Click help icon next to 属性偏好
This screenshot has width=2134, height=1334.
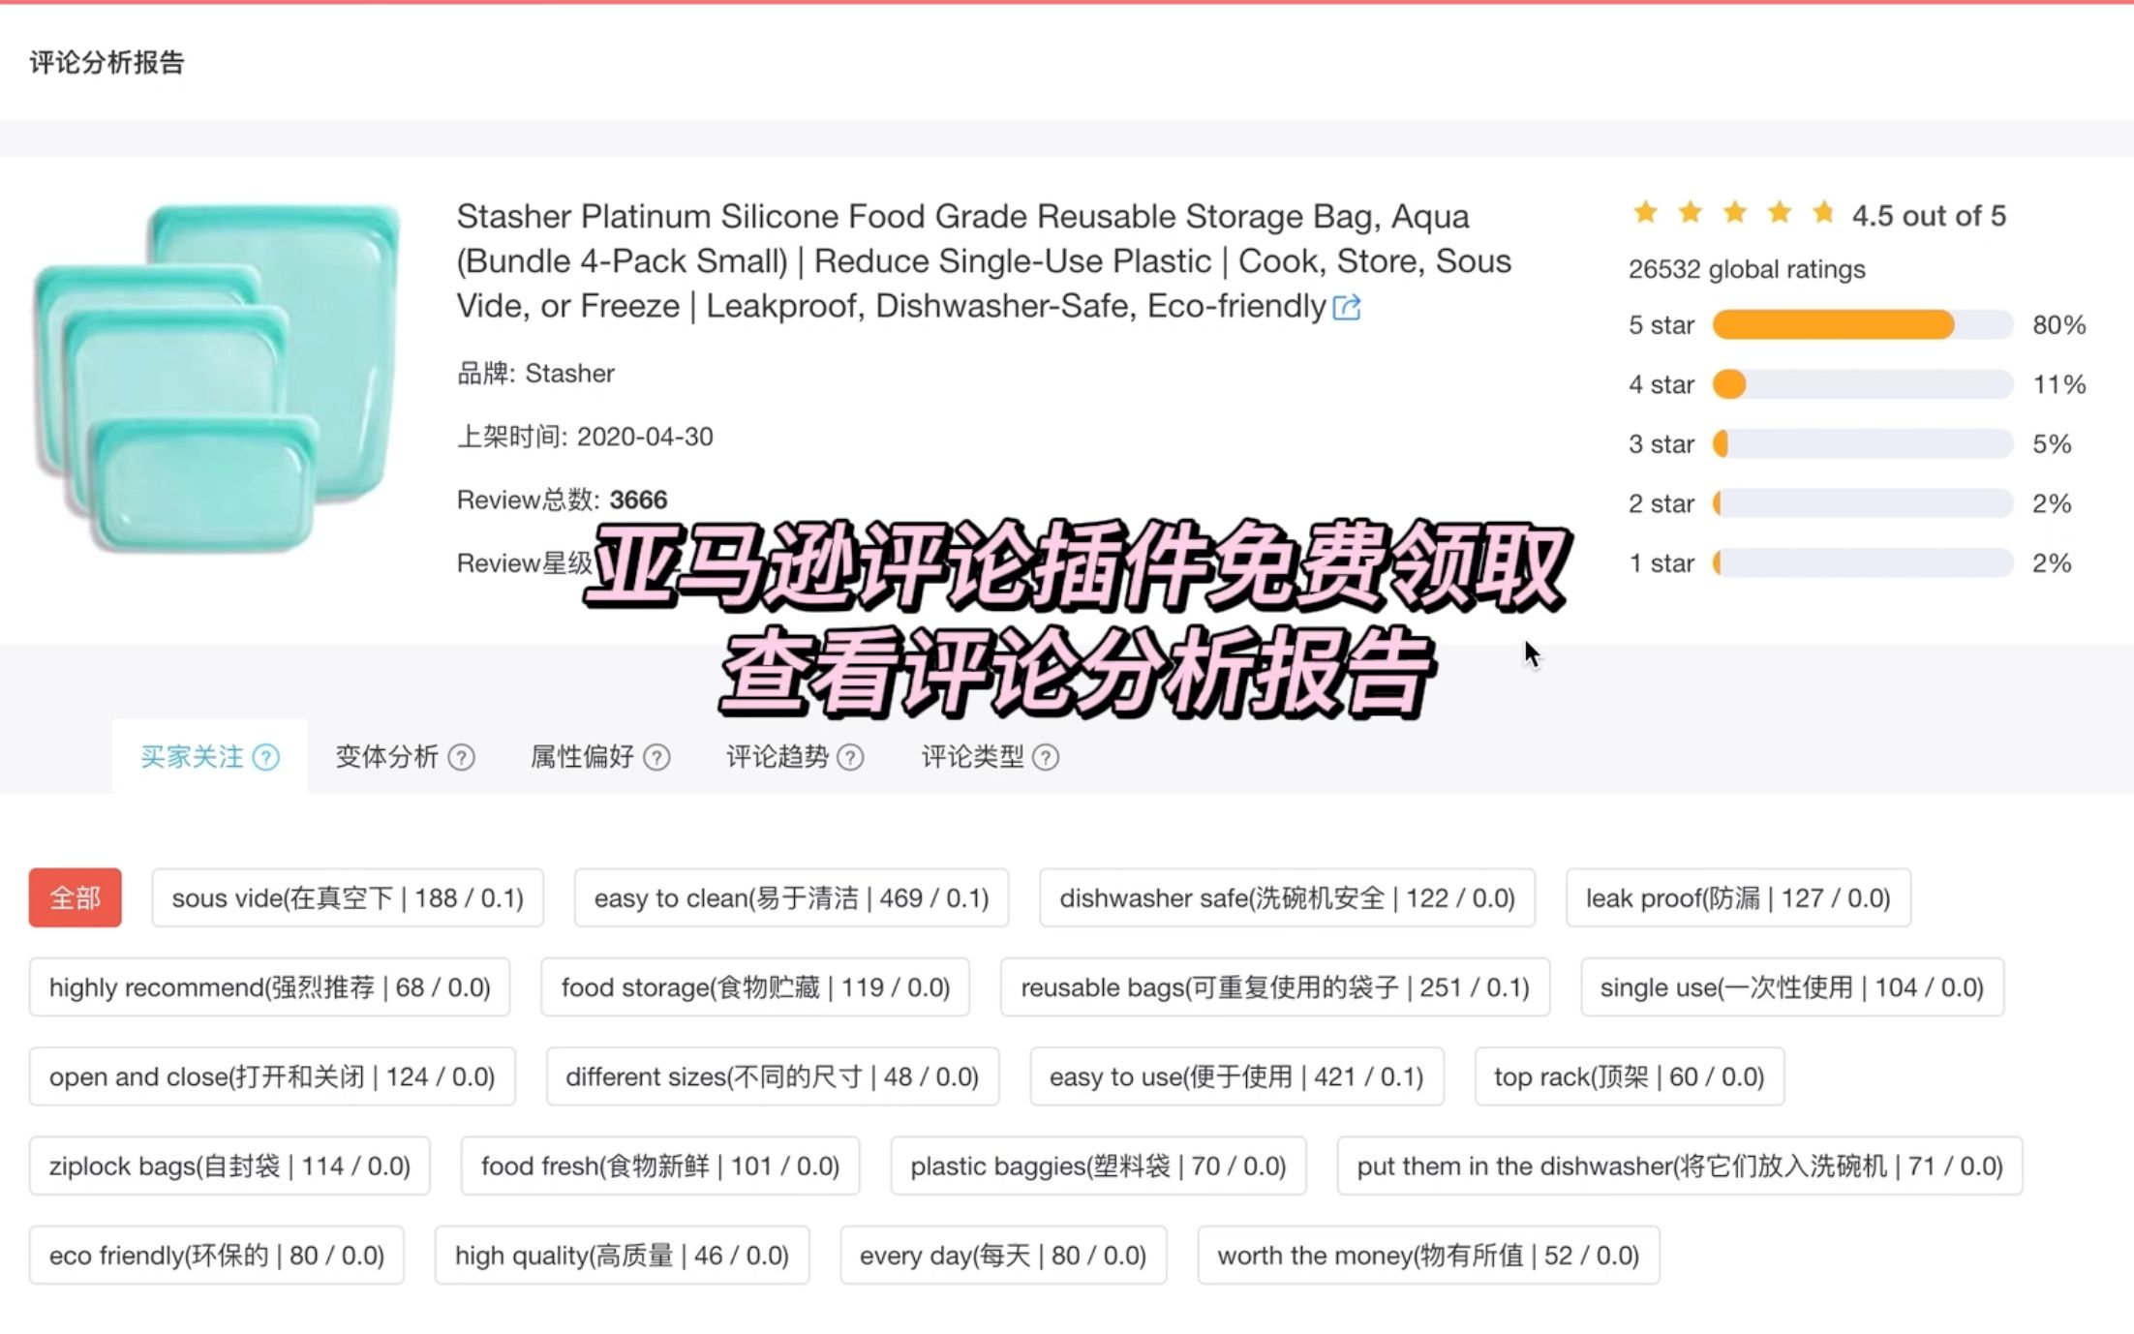656,757
